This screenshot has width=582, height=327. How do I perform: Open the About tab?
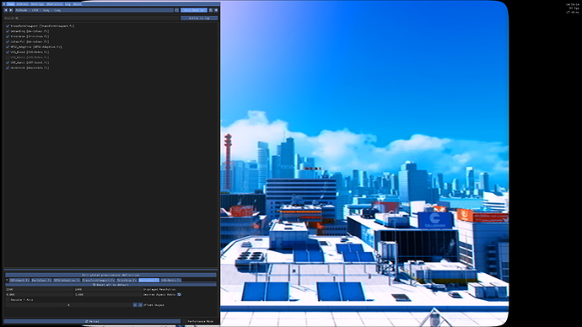(78, 4)
